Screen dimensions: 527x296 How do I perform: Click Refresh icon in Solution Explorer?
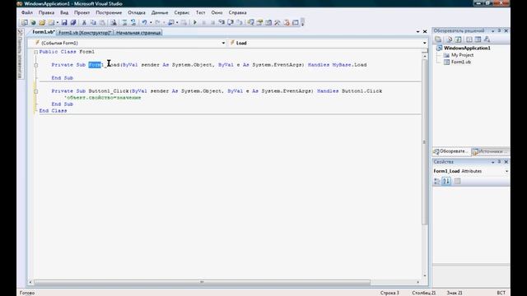pyautogui.click(x=458, y=39)
